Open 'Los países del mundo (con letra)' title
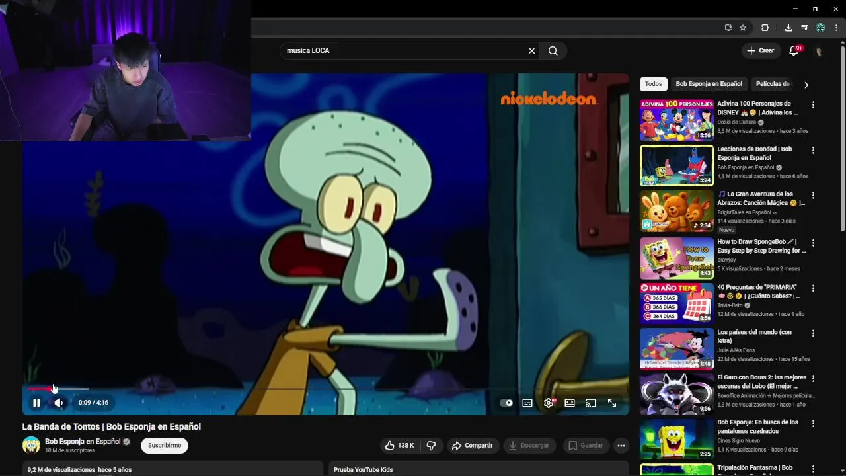This screenshot has width=846, height=476. click(755, 337)
